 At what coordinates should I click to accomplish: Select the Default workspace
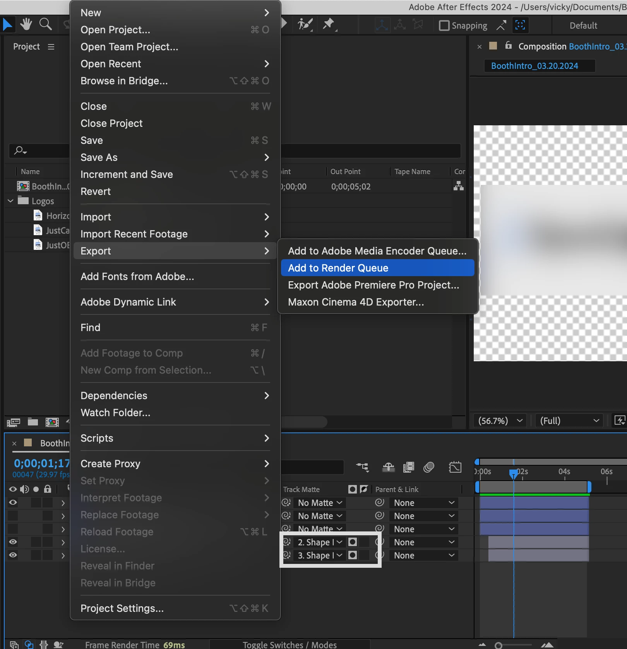tap(583, 26)
